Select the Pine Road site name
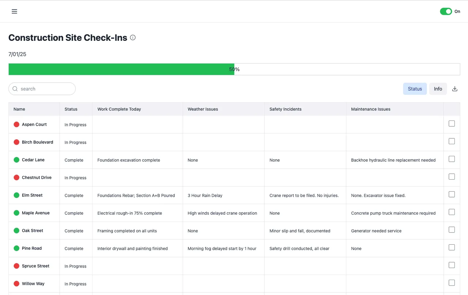Screen dimensions: 468x295 click(32, 248)
